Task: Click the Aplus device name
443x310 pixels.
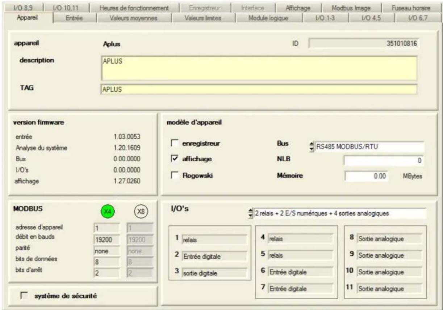Action: [x=112, y=44]
